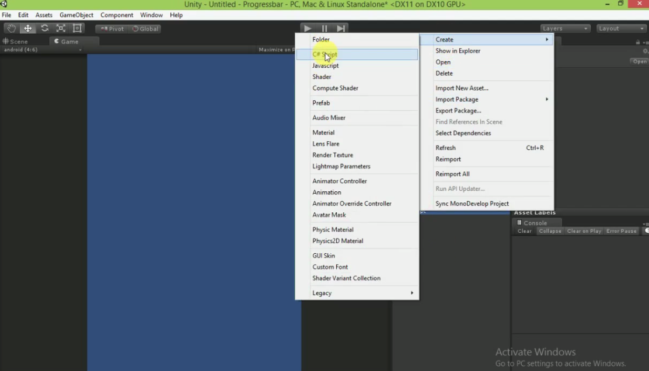Select the Hand tool in the toolbar
The width and height of the screenshot is (649, 371).
pos(11,28)
